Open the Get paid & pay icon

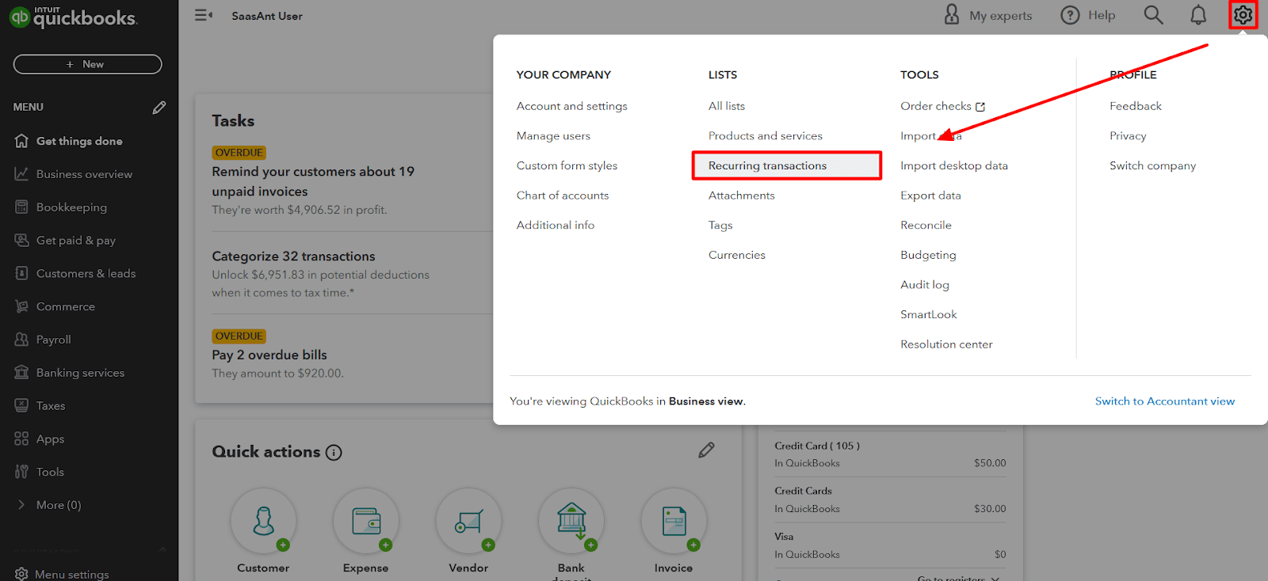21,240
